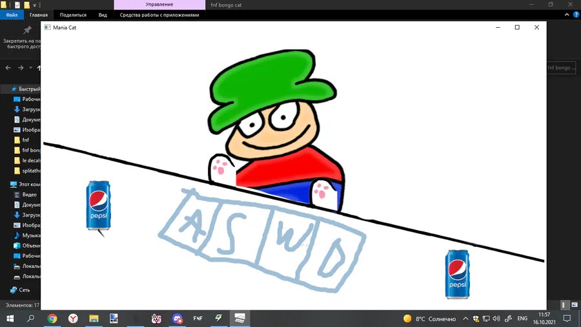Image resolution: width=581 pixels, height=327 pixels.
Task: Open the lightning bolt app on taskbar
Action: pos(219,319)
